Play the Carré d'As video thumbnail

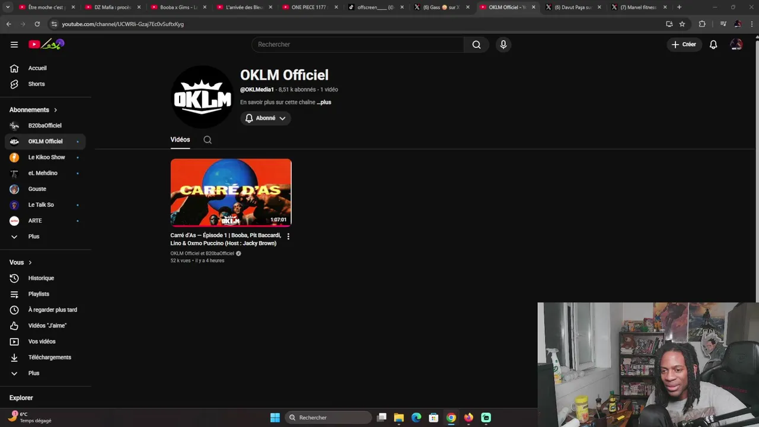231,192
